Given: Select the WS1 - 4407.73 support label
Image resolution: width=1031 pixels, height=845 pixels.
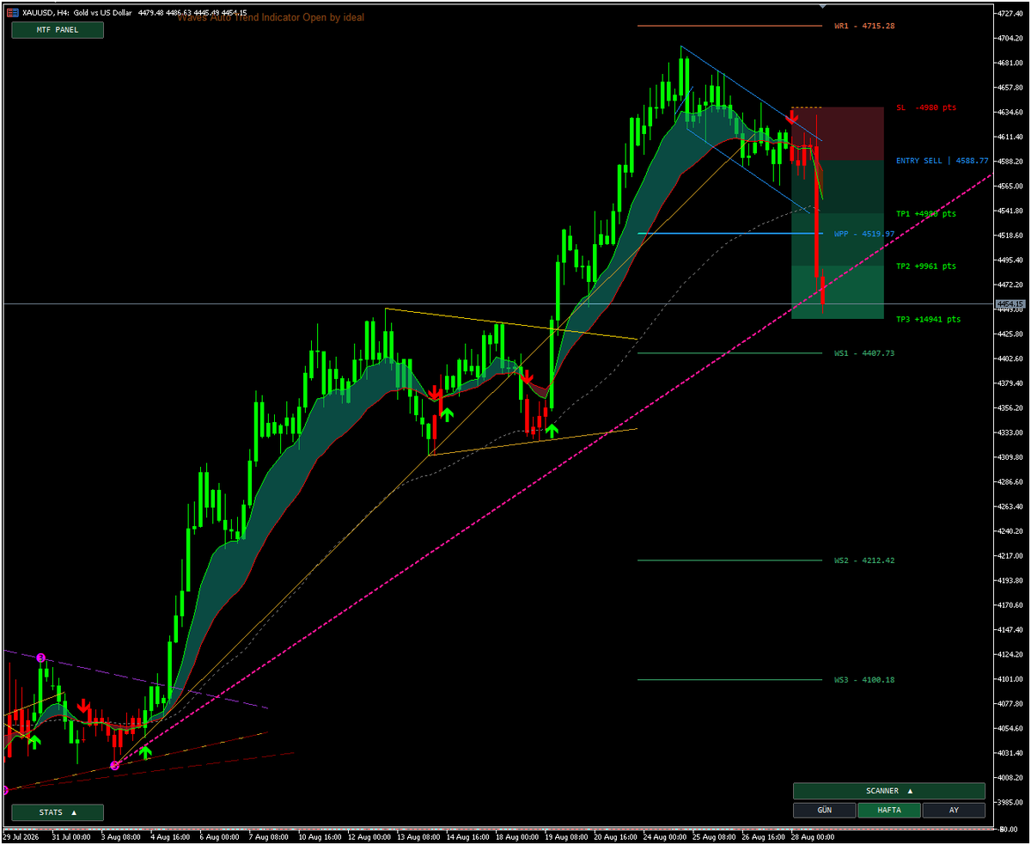Looking at the screenshot, I should [x=864, y=353].
